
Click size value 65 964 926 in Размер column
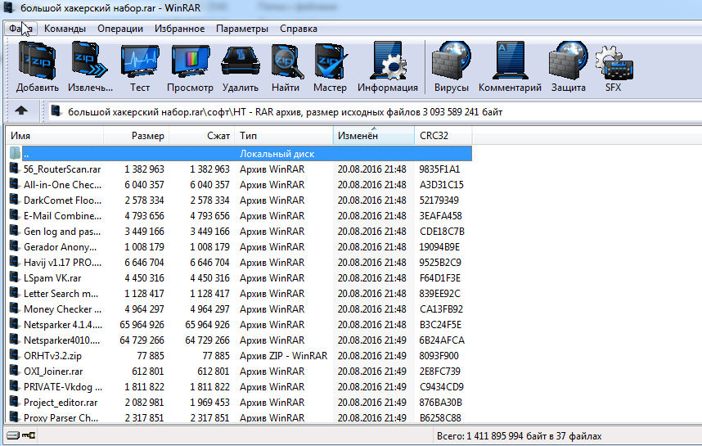(142, 325)
